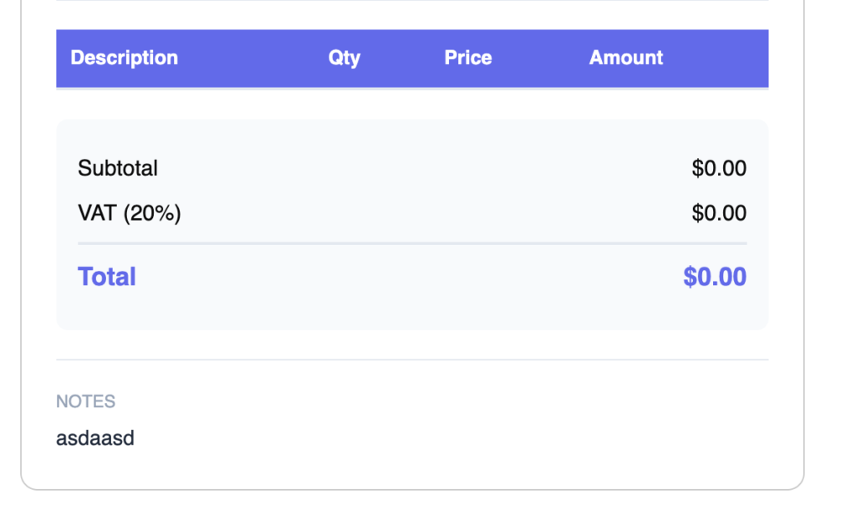This screenshot has width=856, height=510.
Task: Click the VAT (20%) label
Action: pyautogui.click(x=130, y=213)
